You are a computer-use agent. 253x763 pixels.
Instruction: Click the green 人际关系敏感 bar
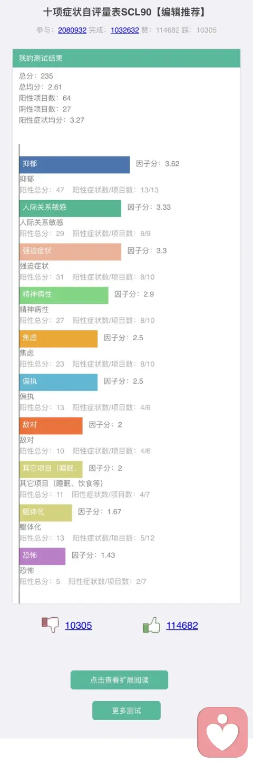[x=70, y=208]
